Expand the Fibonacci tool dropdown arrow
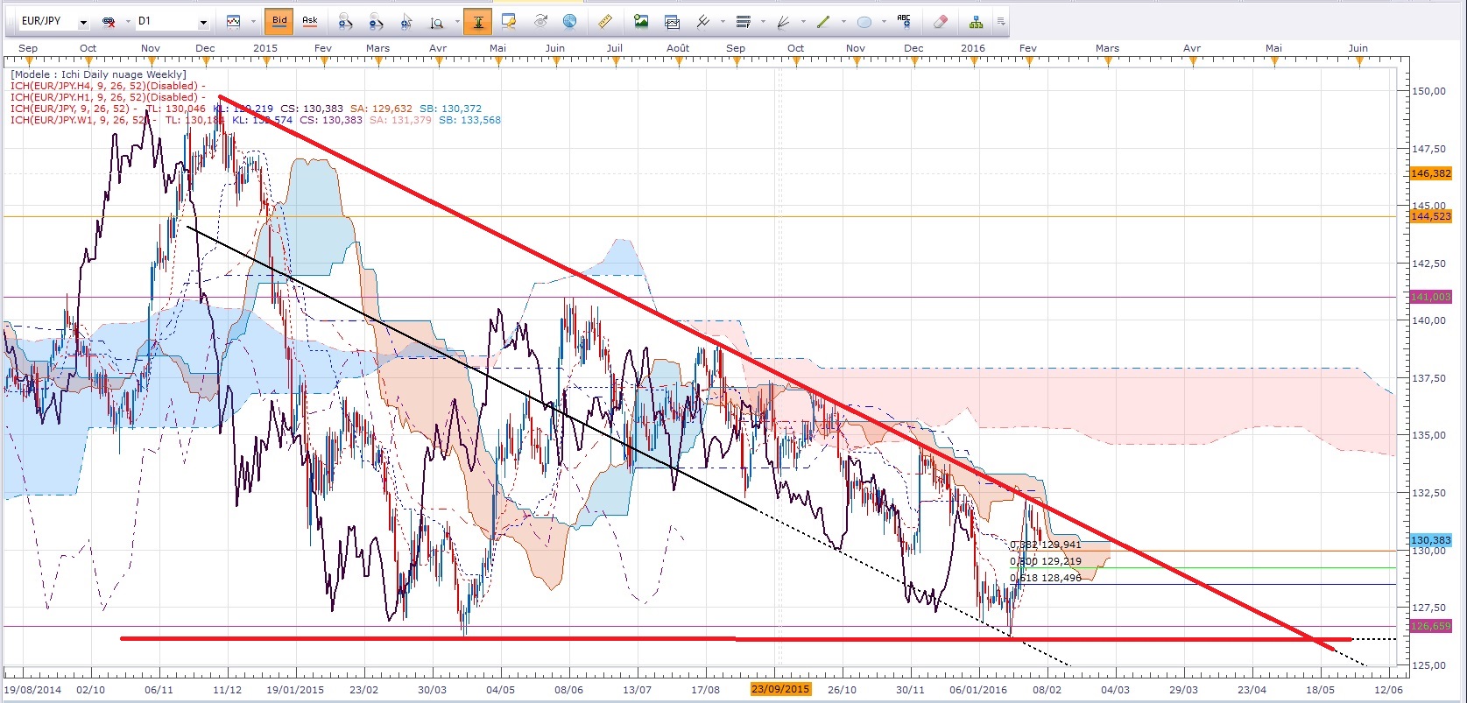1467x703 pixels. (x=763, y=21)
